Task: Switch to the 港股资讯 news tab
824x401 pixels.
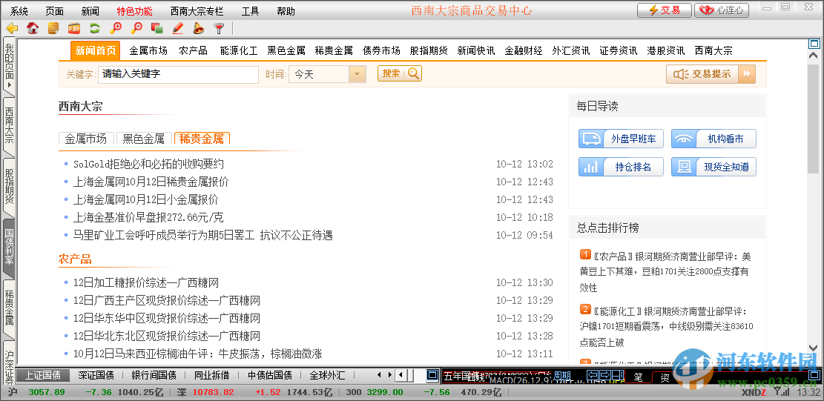Action: point(666,51)
